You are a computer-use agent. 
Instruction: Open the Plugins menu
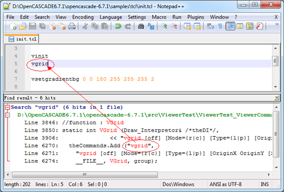(196, 17)
